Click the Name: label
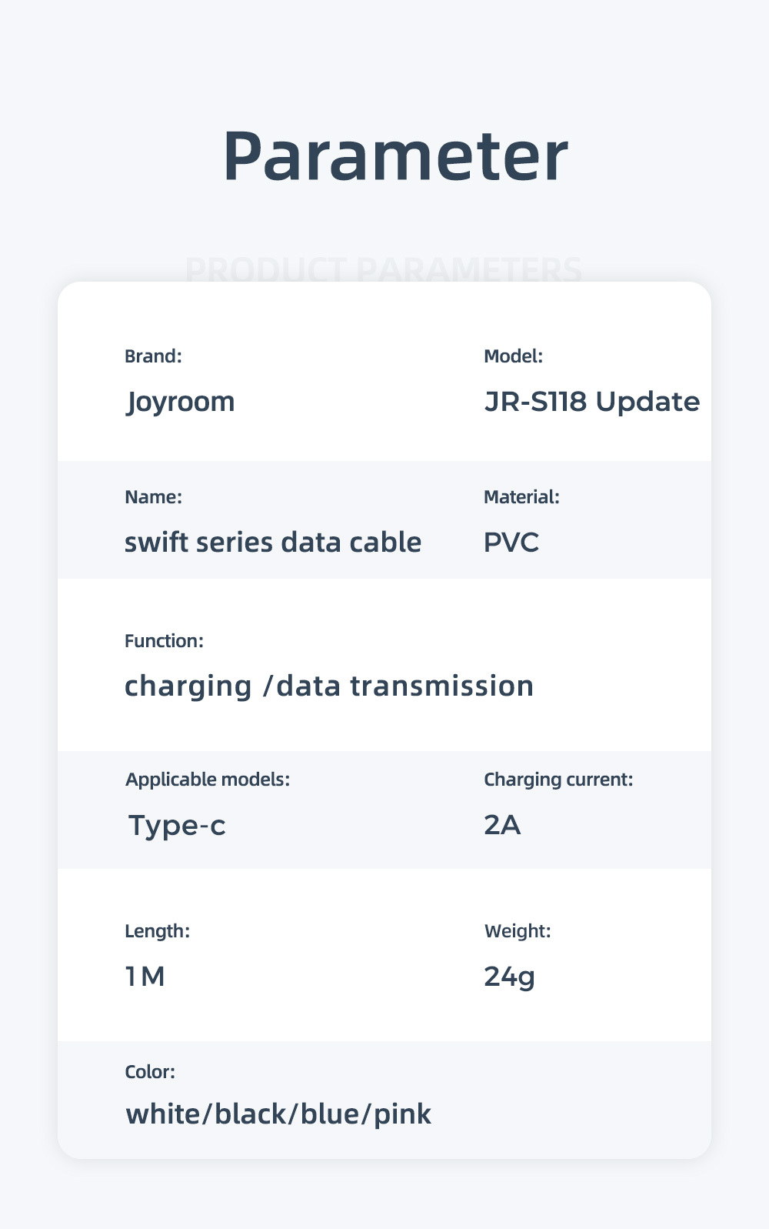 point(153,497)
